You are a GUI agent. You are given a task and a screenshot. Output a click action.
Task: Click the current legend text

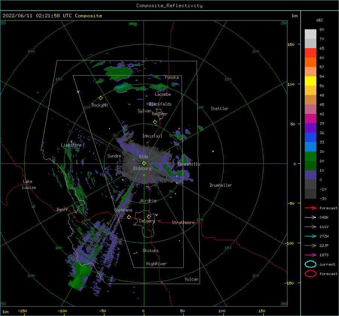[327, 264]
